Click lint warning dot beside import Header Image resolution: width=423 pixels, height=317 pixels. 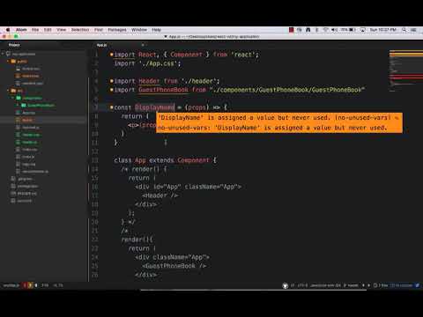[x=112, y=81]
